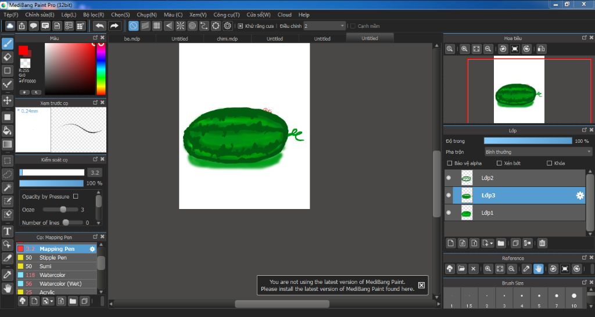Select the Sumi brush
Viewport: 595px width, 317px height.
56,266
